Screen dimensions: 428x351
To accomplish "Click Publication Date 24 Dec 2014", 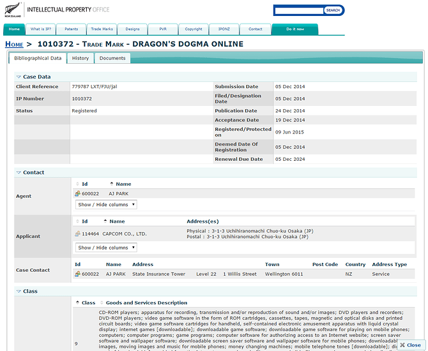I will tap(290, 111).
